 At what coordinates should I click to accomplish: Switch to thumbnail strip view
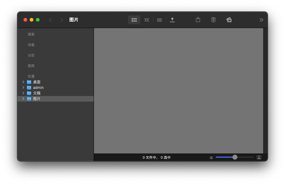tap(147, 20)
